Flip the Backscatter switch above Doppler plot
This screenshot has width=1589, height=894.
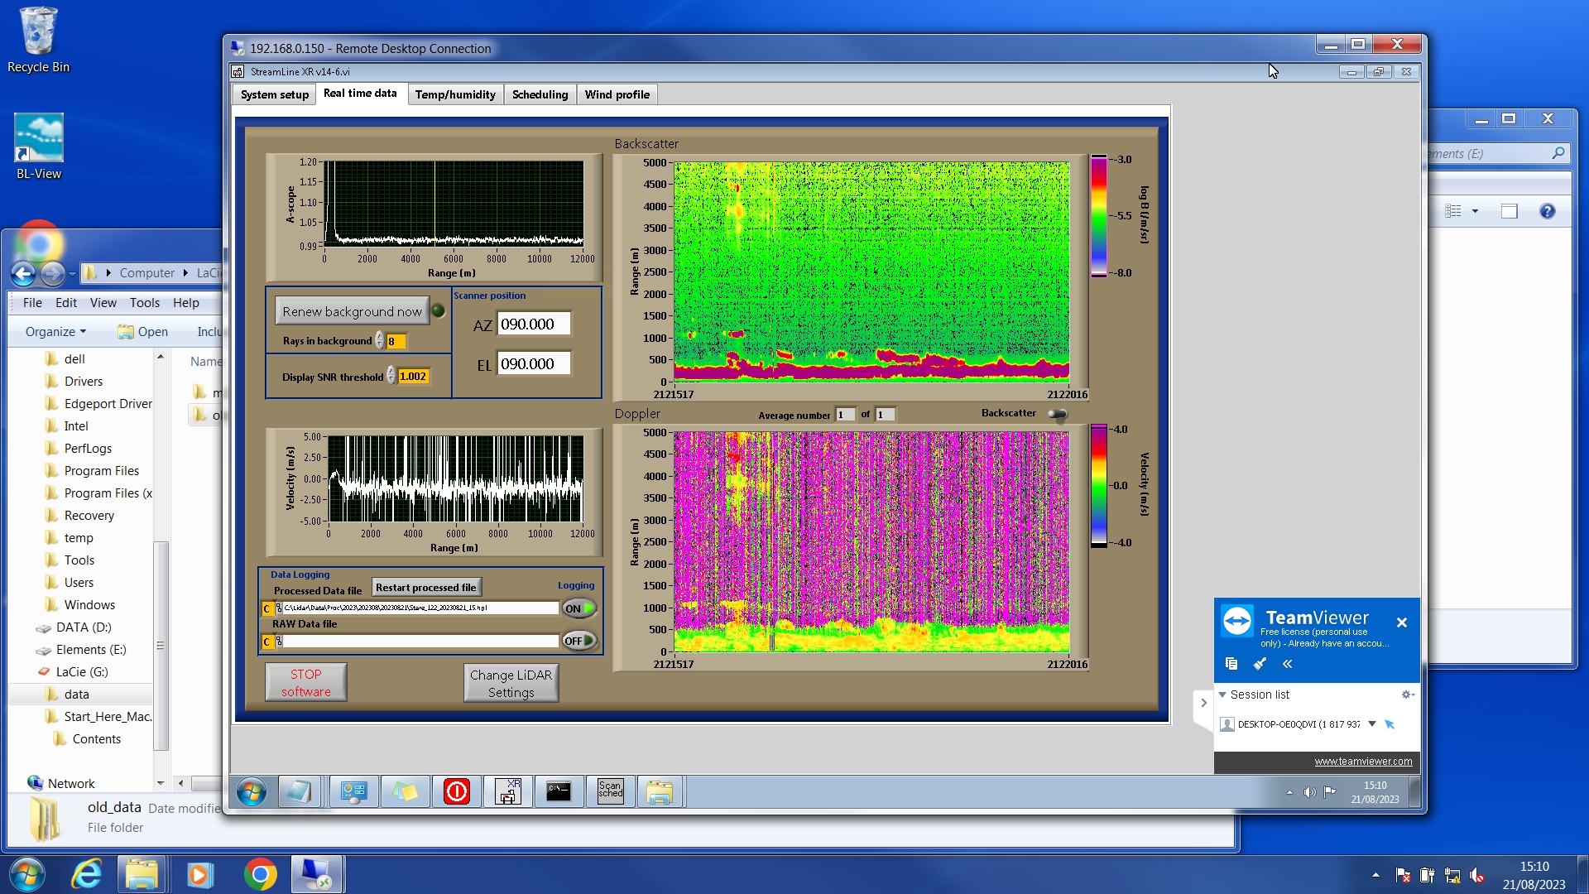1058,414
